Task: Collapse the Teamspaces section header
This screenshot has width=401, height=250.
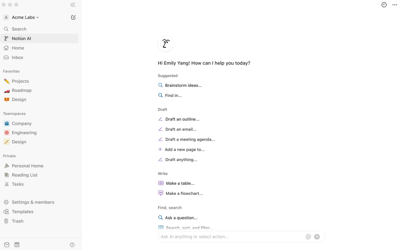Action: pos(14,114)
